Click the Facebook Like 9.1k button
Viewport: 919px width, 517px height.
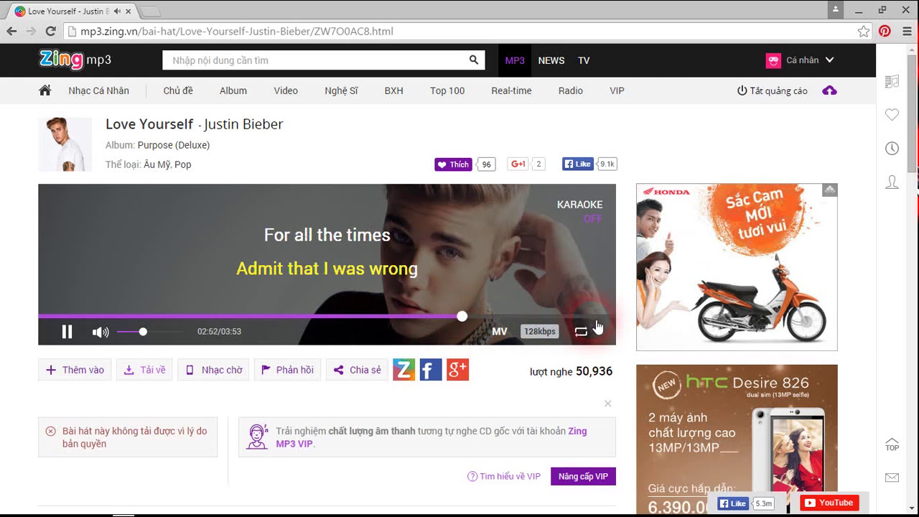578,164
